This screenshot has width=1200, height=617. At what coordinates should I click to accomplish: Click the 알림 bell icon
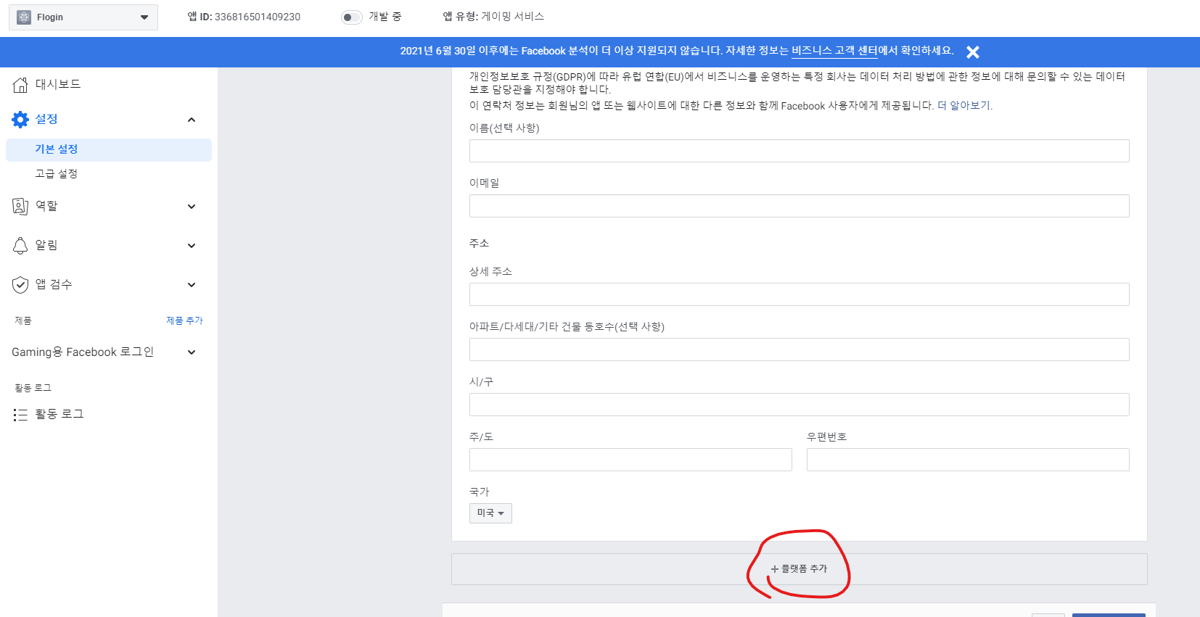20,246
